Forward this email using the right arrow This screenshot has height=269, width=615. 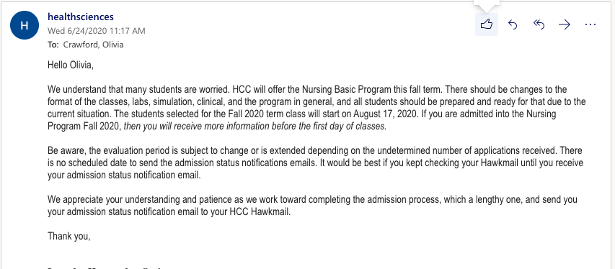click(565, 24)
